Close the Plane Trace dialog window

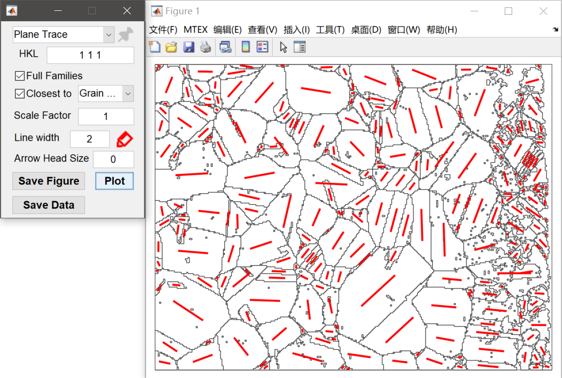(x=127, y=11)
